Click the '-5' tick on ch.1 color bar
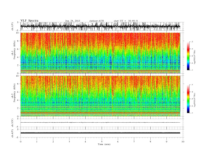This screenshot has height=159, width=206. (192, 56)
